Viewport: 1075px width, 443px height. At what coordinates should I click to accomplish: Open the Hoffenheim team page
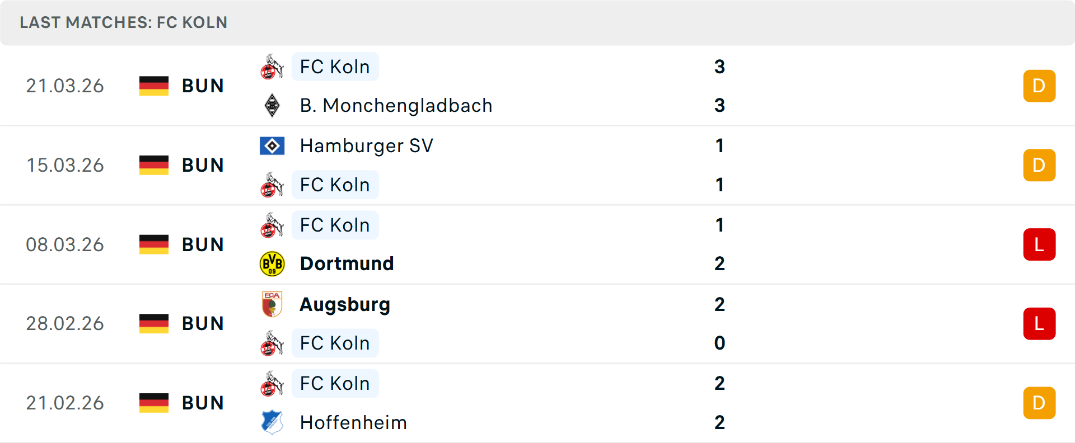point(353,422)
